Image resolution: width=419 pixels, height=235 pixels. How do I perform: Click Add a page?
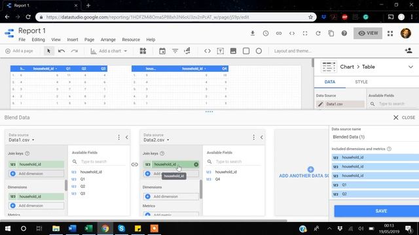point(19,51)
